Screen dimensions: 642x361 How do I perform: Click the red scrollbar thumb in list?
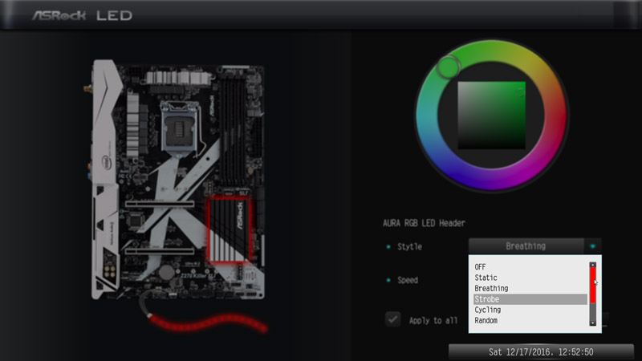point(592,286)
